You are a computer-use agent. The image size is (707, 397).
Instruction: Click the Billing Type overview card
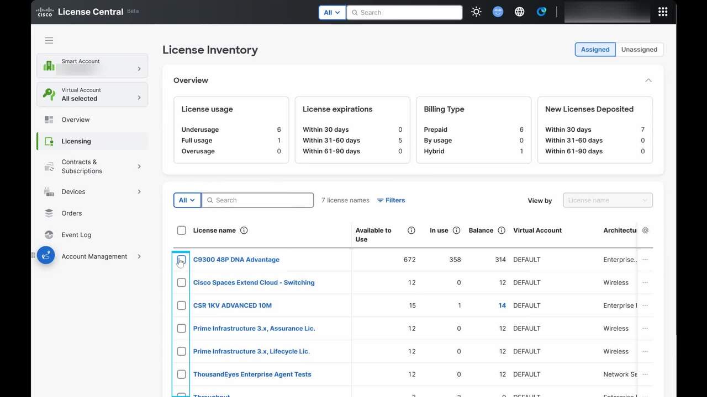coord(474,130)
